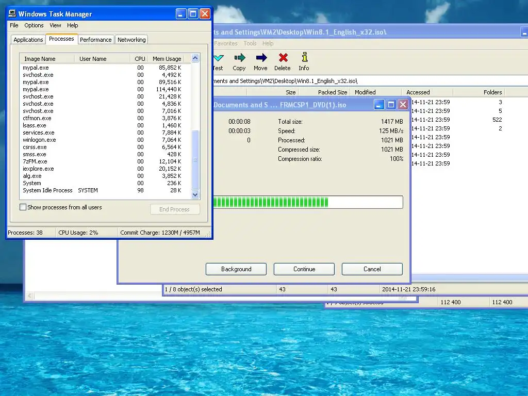Select the ctfmon.exe process row
The width and height of the screenshot is (528, 396).
(x=105, y=118)
